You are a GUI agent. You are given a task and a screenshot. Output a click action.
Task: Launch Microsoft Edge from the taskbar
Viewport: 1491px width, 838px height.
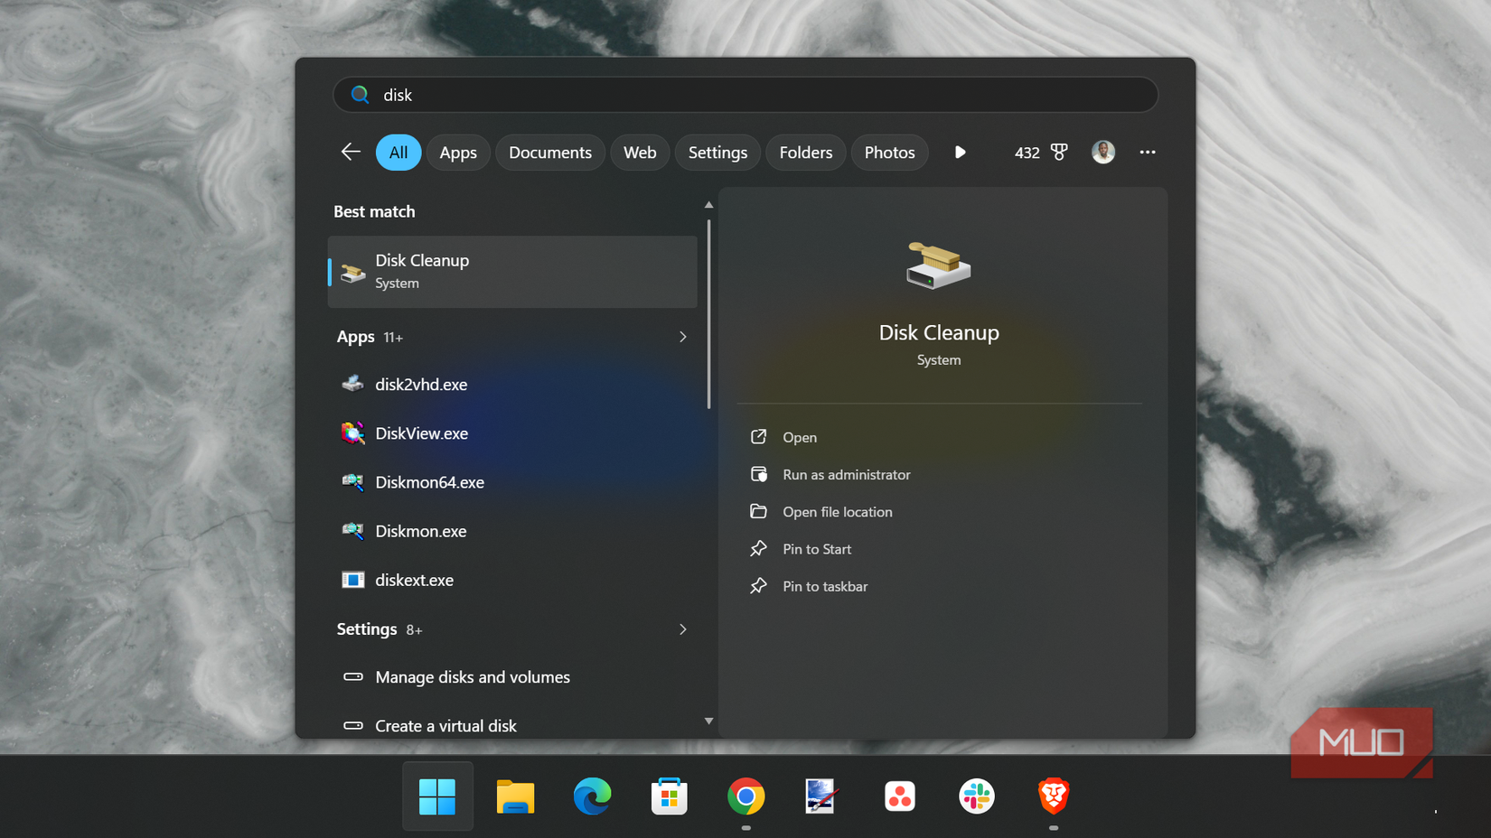592,796
